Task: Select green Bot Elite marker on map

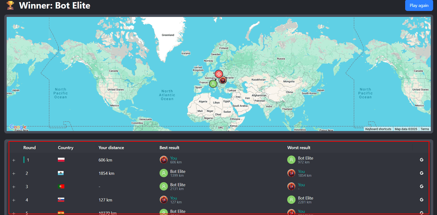Action: coord(213,84)
